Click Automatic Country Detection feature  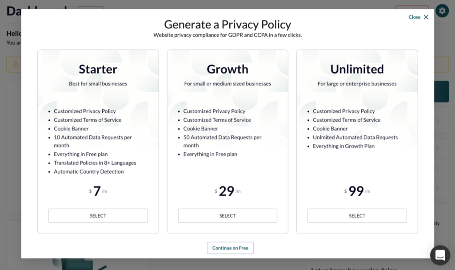click(x=89, y=172)
